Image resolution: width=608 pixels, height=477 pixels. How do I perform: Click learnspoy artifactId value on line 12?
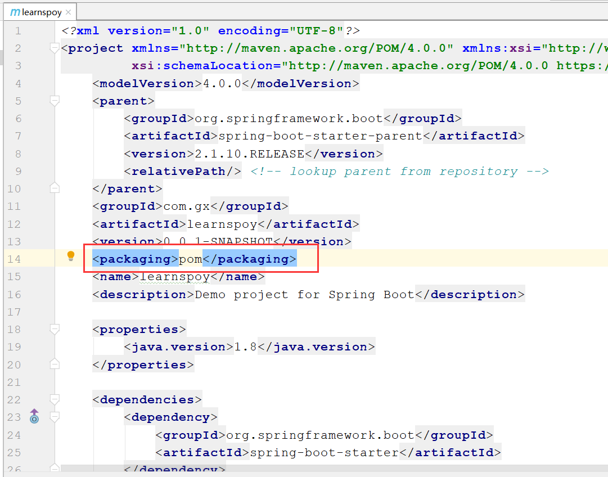[x=222, y=224]
